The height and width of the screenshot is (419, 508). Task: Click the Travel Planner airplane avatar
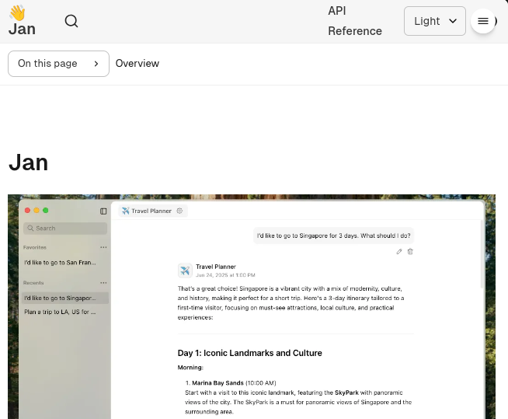pos(185,271)
